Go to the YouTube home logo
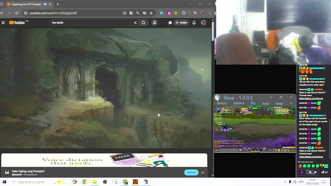The image size is (331, 186). pyautogui.click(x=17, y=23)
